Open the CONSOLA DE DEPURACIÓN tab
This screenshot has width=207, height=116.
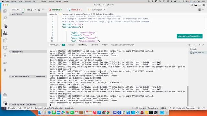123,45
